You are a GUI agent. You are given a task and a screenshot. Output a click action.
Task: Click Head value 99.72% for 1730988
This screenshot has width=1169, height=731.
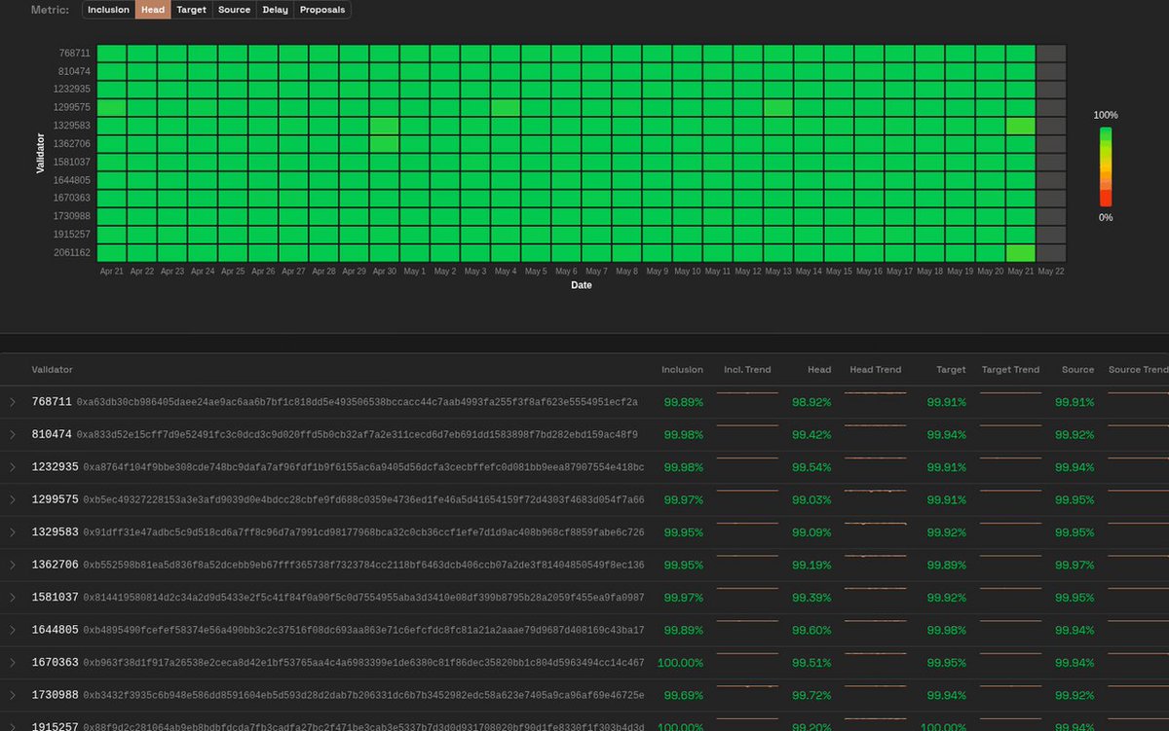811,695
